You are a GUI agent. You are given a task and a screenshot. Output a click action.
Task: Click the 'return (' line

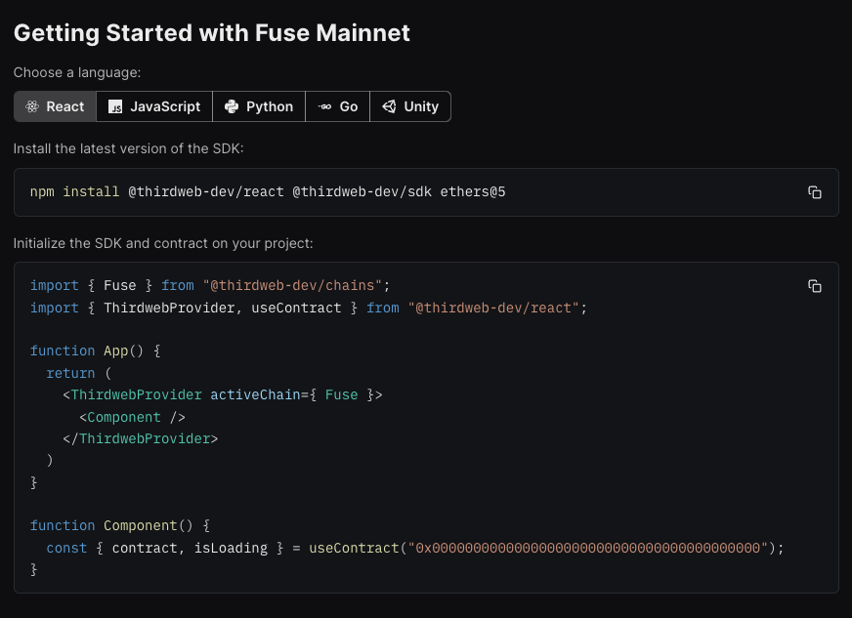click(x=79, y=373)
